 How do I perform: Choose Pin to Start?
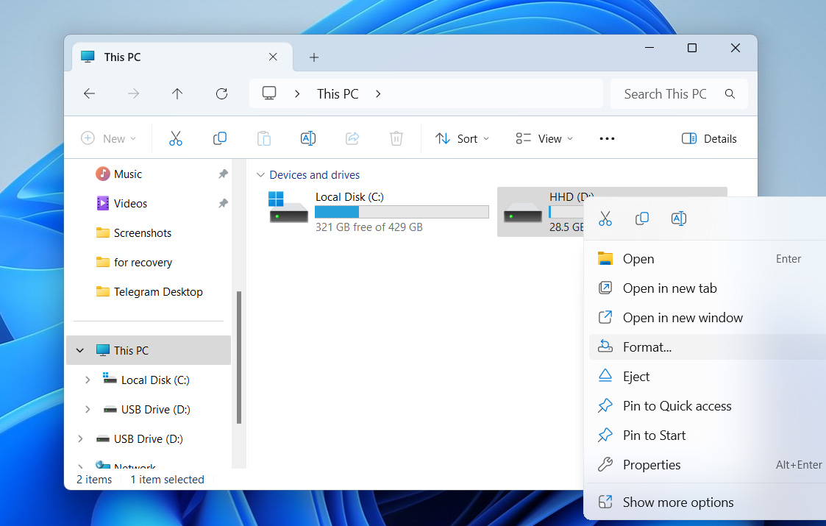[708, 436]
